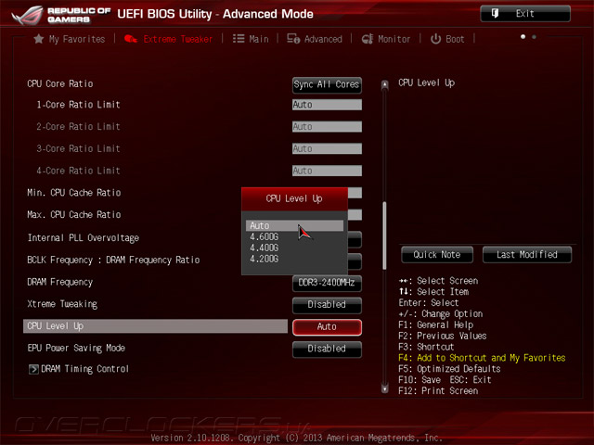The image size is (594, 445).
Task: Click the Monitor tab icon
Action: (368, 39)
